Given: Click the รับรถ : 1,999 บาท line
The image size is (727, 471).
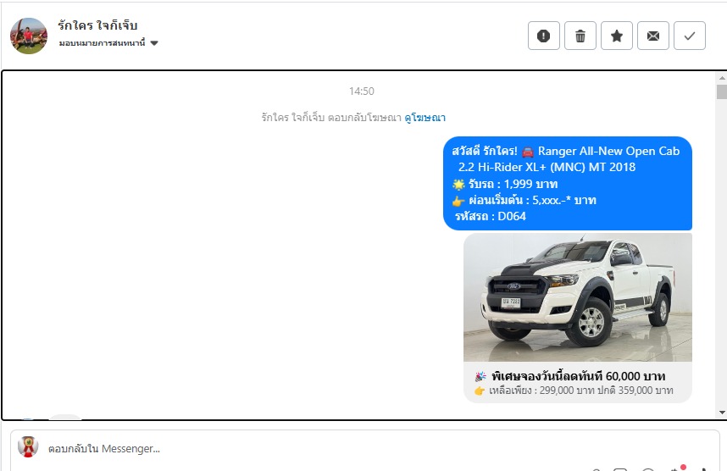Looking at the screenshot, I should (x=513, y=184).
